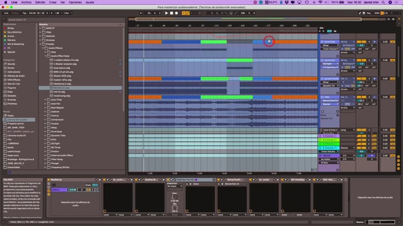
Task: Click the Wi-Fi status icon
Action: (321, 3)
